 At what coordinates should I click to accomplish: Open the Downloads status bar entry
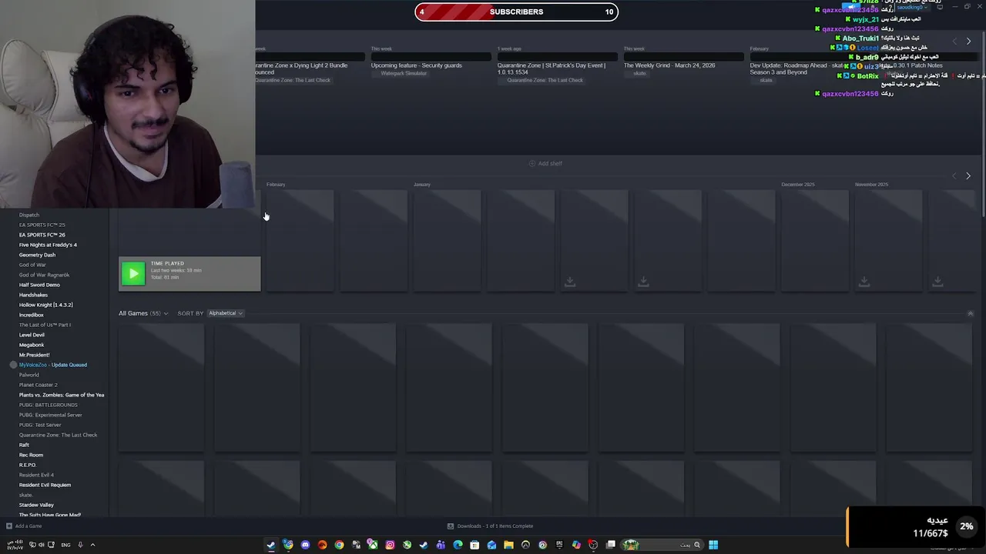(491, 526)
